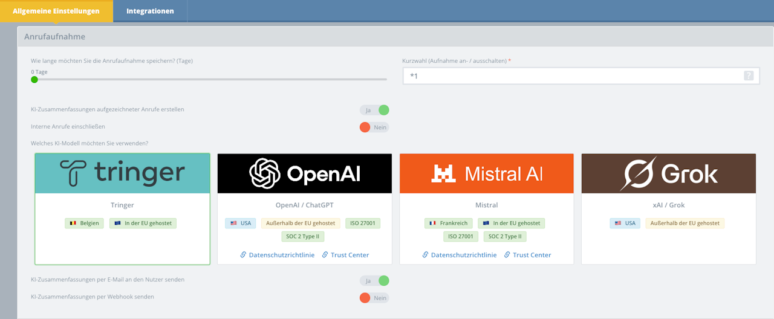This screenshot has width=774, height=319.
Task: Click the Mistral AI logo banner
Action: (487, 173)
